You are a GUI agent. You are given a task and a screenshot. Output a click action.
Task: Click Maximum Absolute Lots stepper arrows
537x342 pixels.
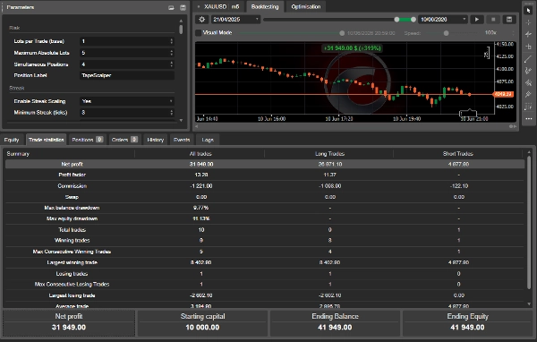pos(172,53)
